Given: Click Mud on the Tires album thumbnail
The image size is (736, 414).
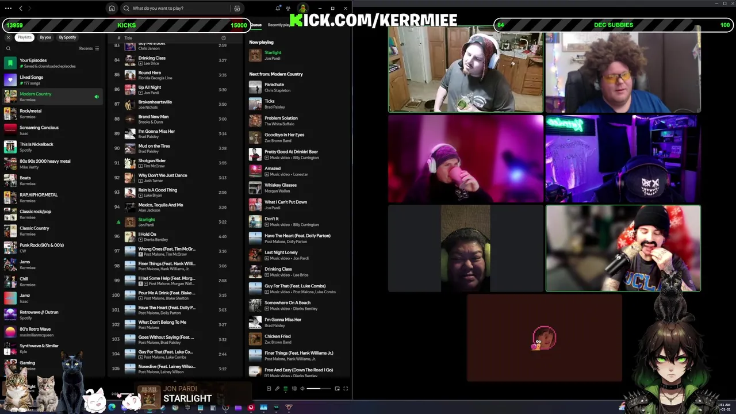Looking at the screenshot, I should coord(130,148).
